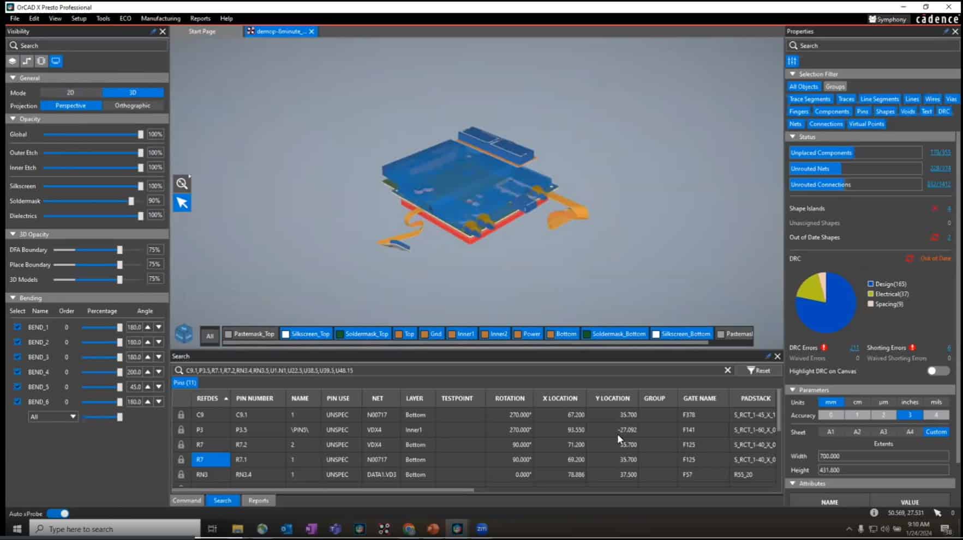Pin the Search panel
The height and width of the screenshot is (540, 963).
pos(768,356)
